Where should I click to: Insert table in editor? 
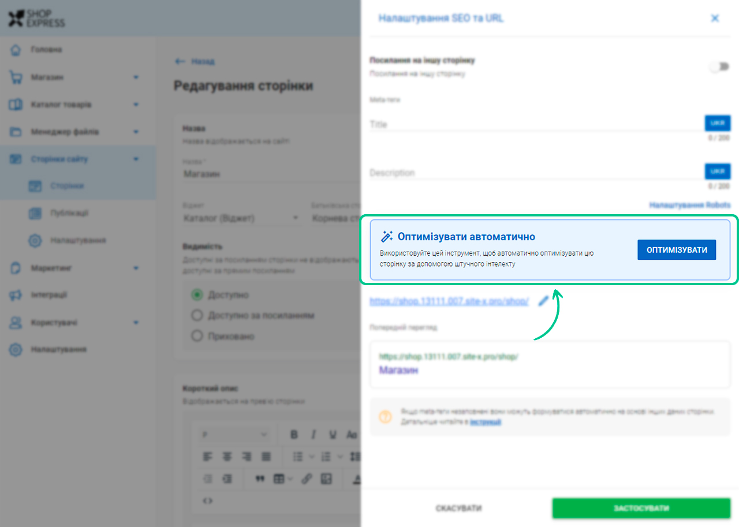click(x=279, y=479)
